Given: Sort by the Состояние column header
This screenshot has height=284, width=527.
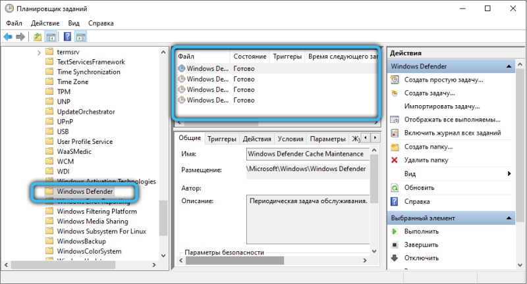Looking at the screenshot, I should pos(250,57).
